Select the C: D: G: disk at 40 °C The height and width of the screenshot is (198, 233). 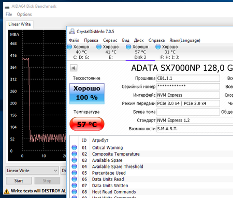(x=81, y=52)
